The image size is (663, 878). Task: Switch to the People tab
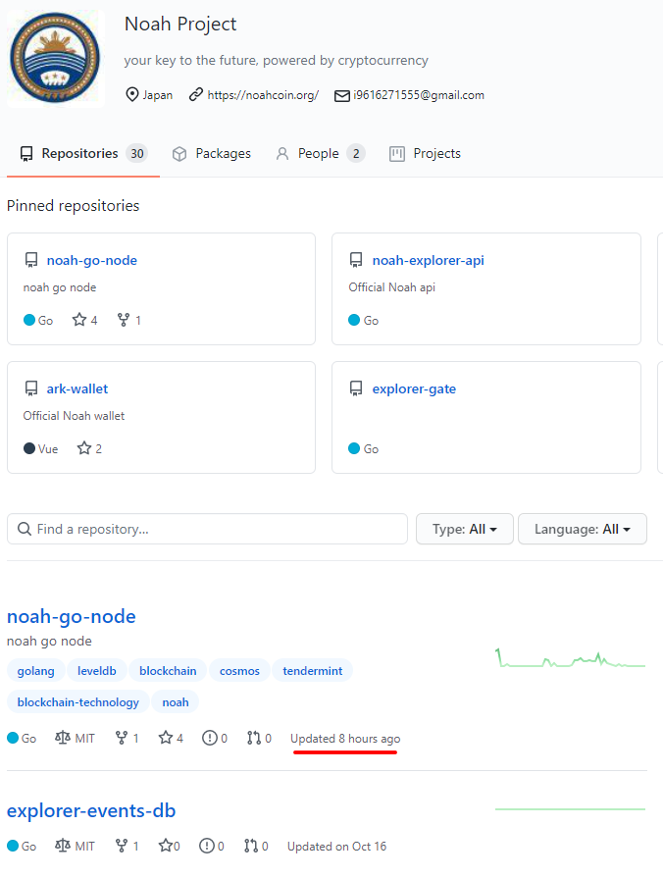(x=320, y=153)
